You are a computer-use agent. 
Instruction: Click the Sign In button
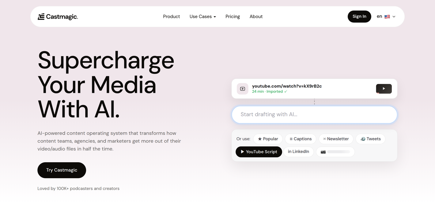(359, 17)
